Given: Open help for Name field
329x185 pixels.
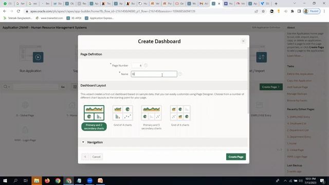Looking at the screenshot, I should tap(180, 74).
